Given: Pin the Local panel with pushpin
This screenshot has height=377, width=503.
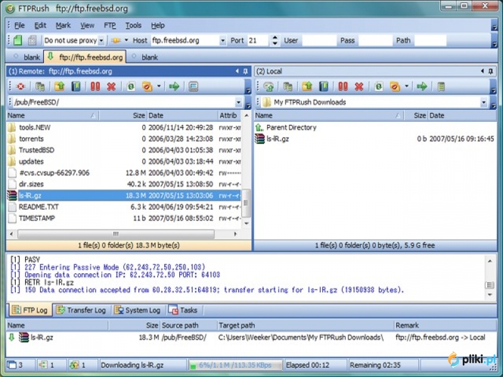Looking at the screenshot, I should 490,71.
